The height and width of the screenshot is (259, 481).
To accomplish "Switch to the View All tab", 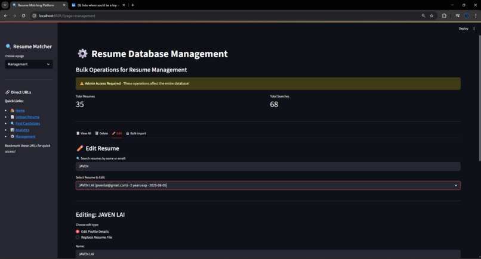I will point(84,133).
